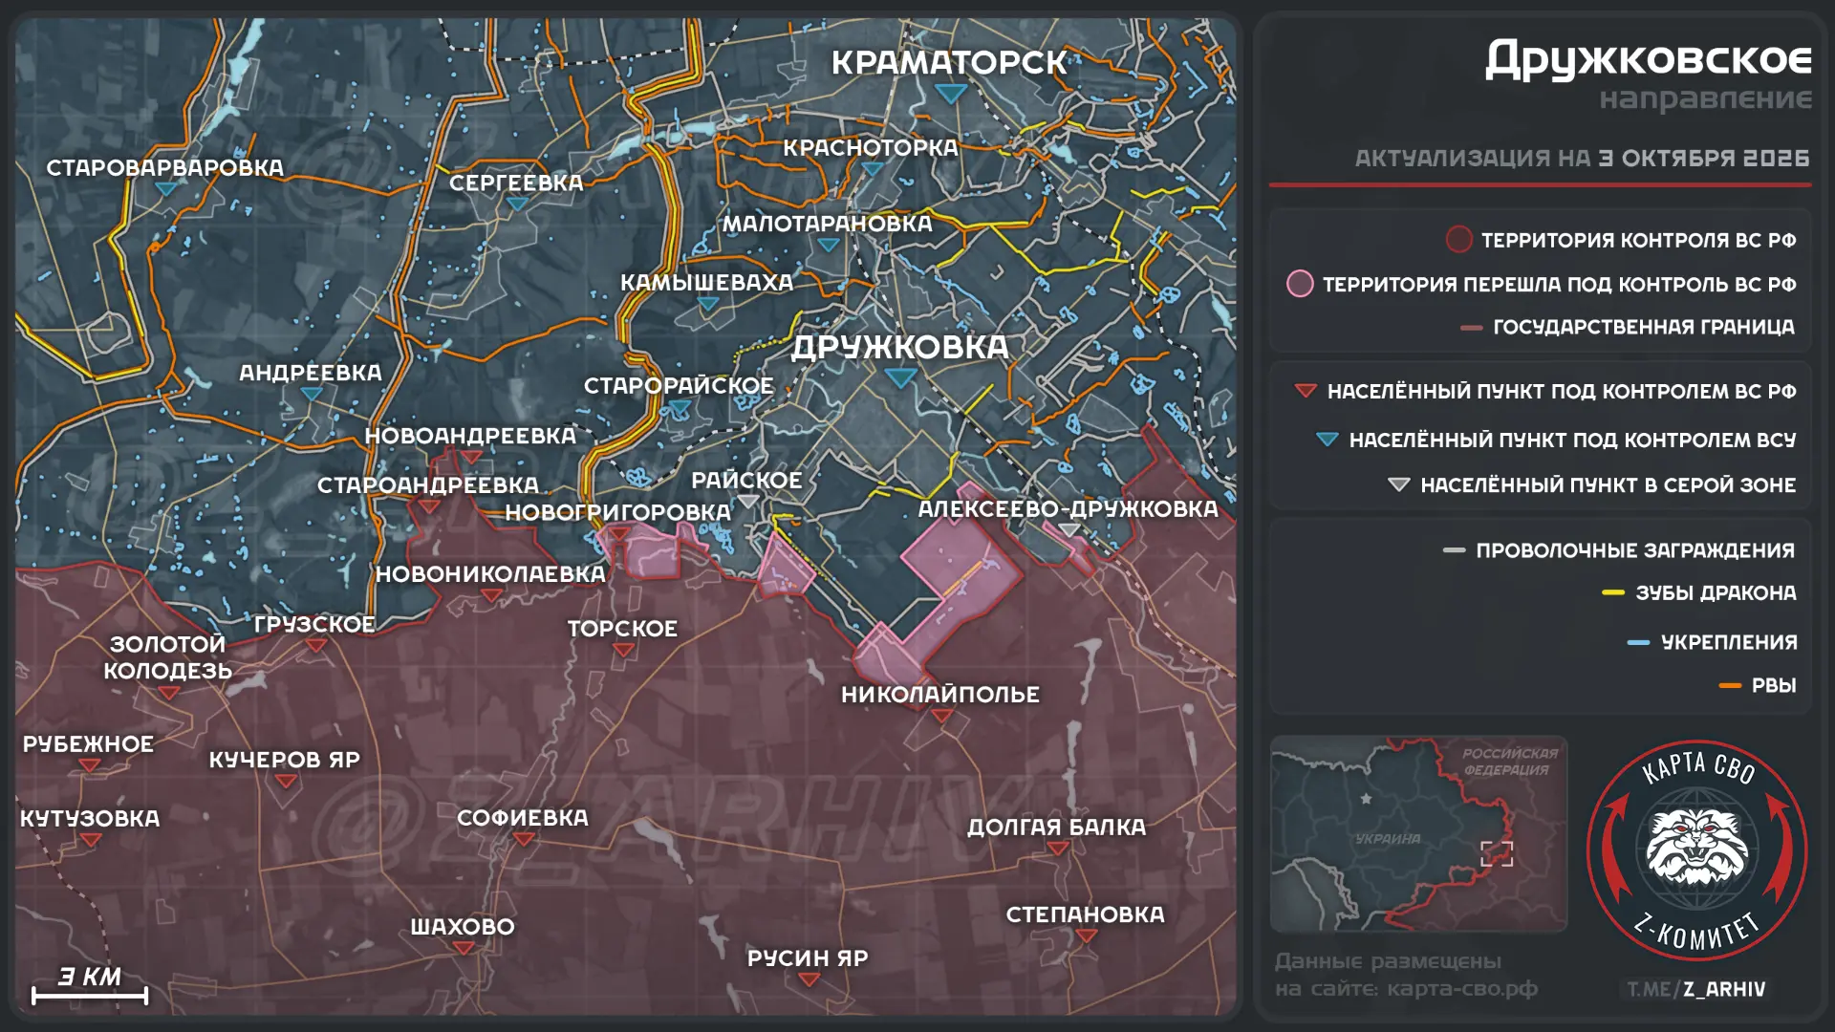The image size is (1835, 1032).
Task: Click the blue marker under Дружковка
Action: [900, 377]
